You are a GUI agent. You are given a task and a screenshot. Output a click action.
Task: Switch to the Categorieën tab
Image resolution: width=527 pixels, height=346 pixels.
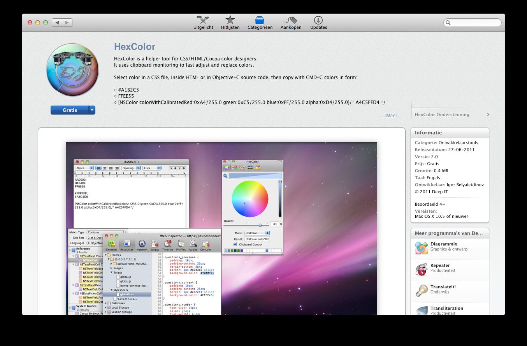tap(260, 23)
